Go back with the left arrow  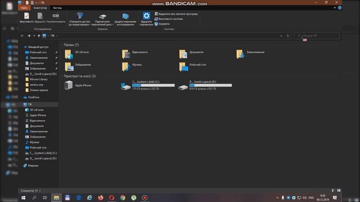[x=22, y=36]
